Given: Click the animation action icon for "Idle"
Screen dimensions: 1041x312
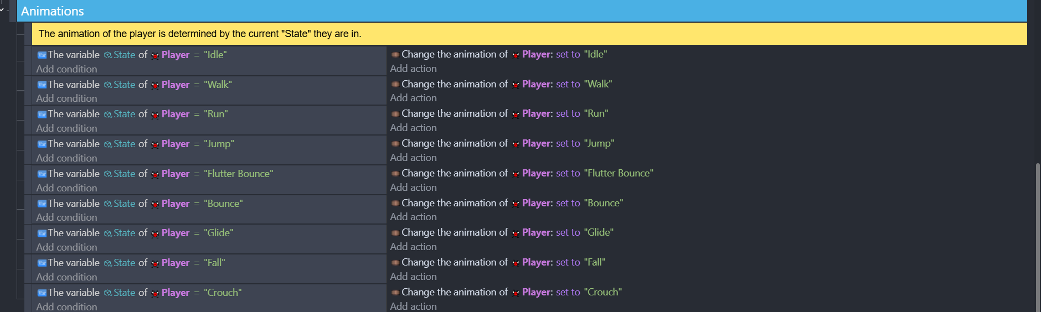Looking at the screenshot, I should click(395, 55).
